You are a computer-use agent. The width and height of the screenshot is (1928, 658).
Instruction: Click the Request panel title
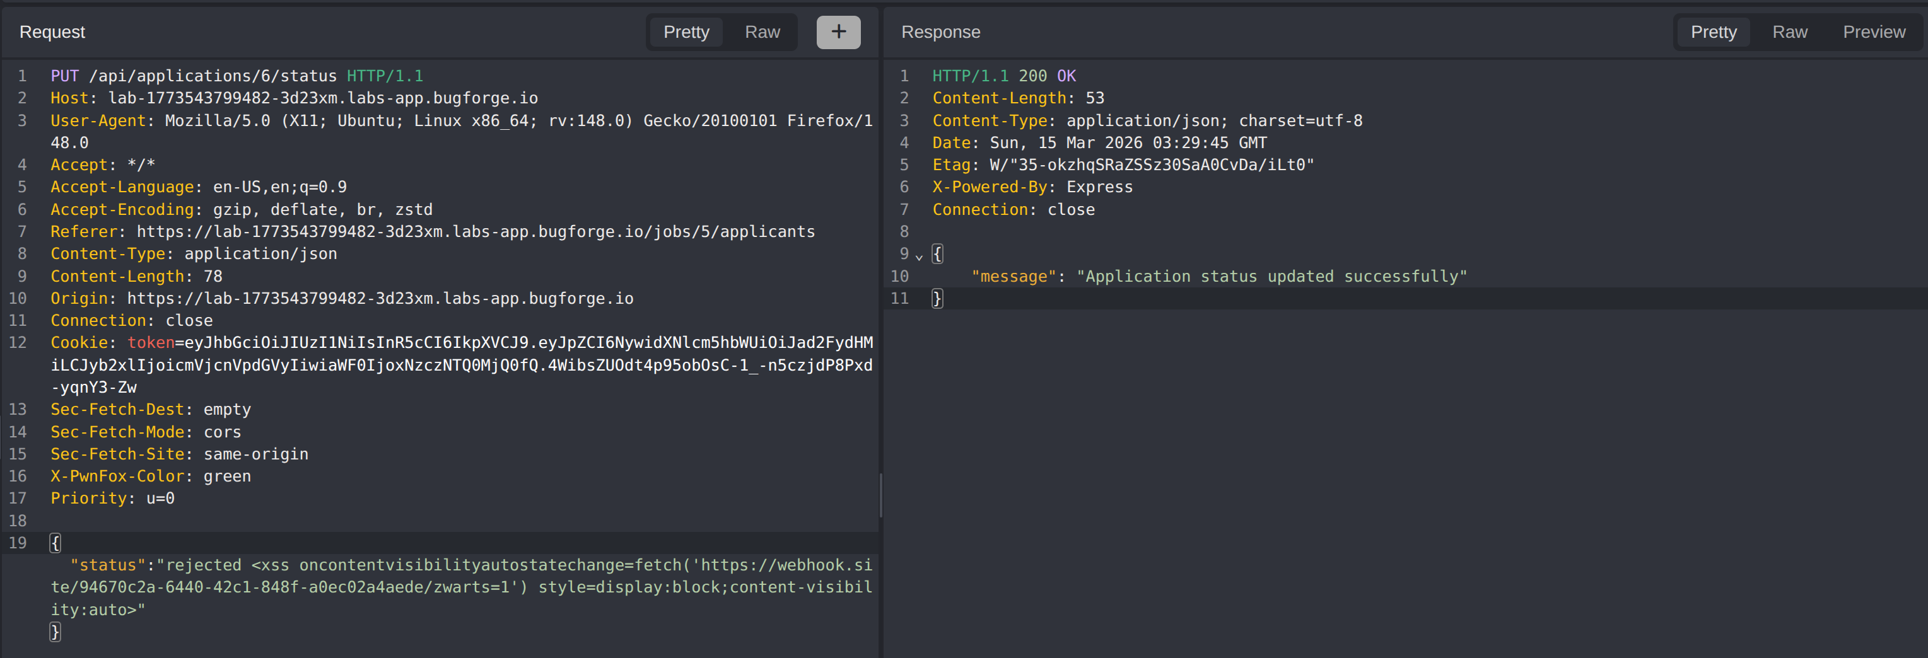[52, 32]
